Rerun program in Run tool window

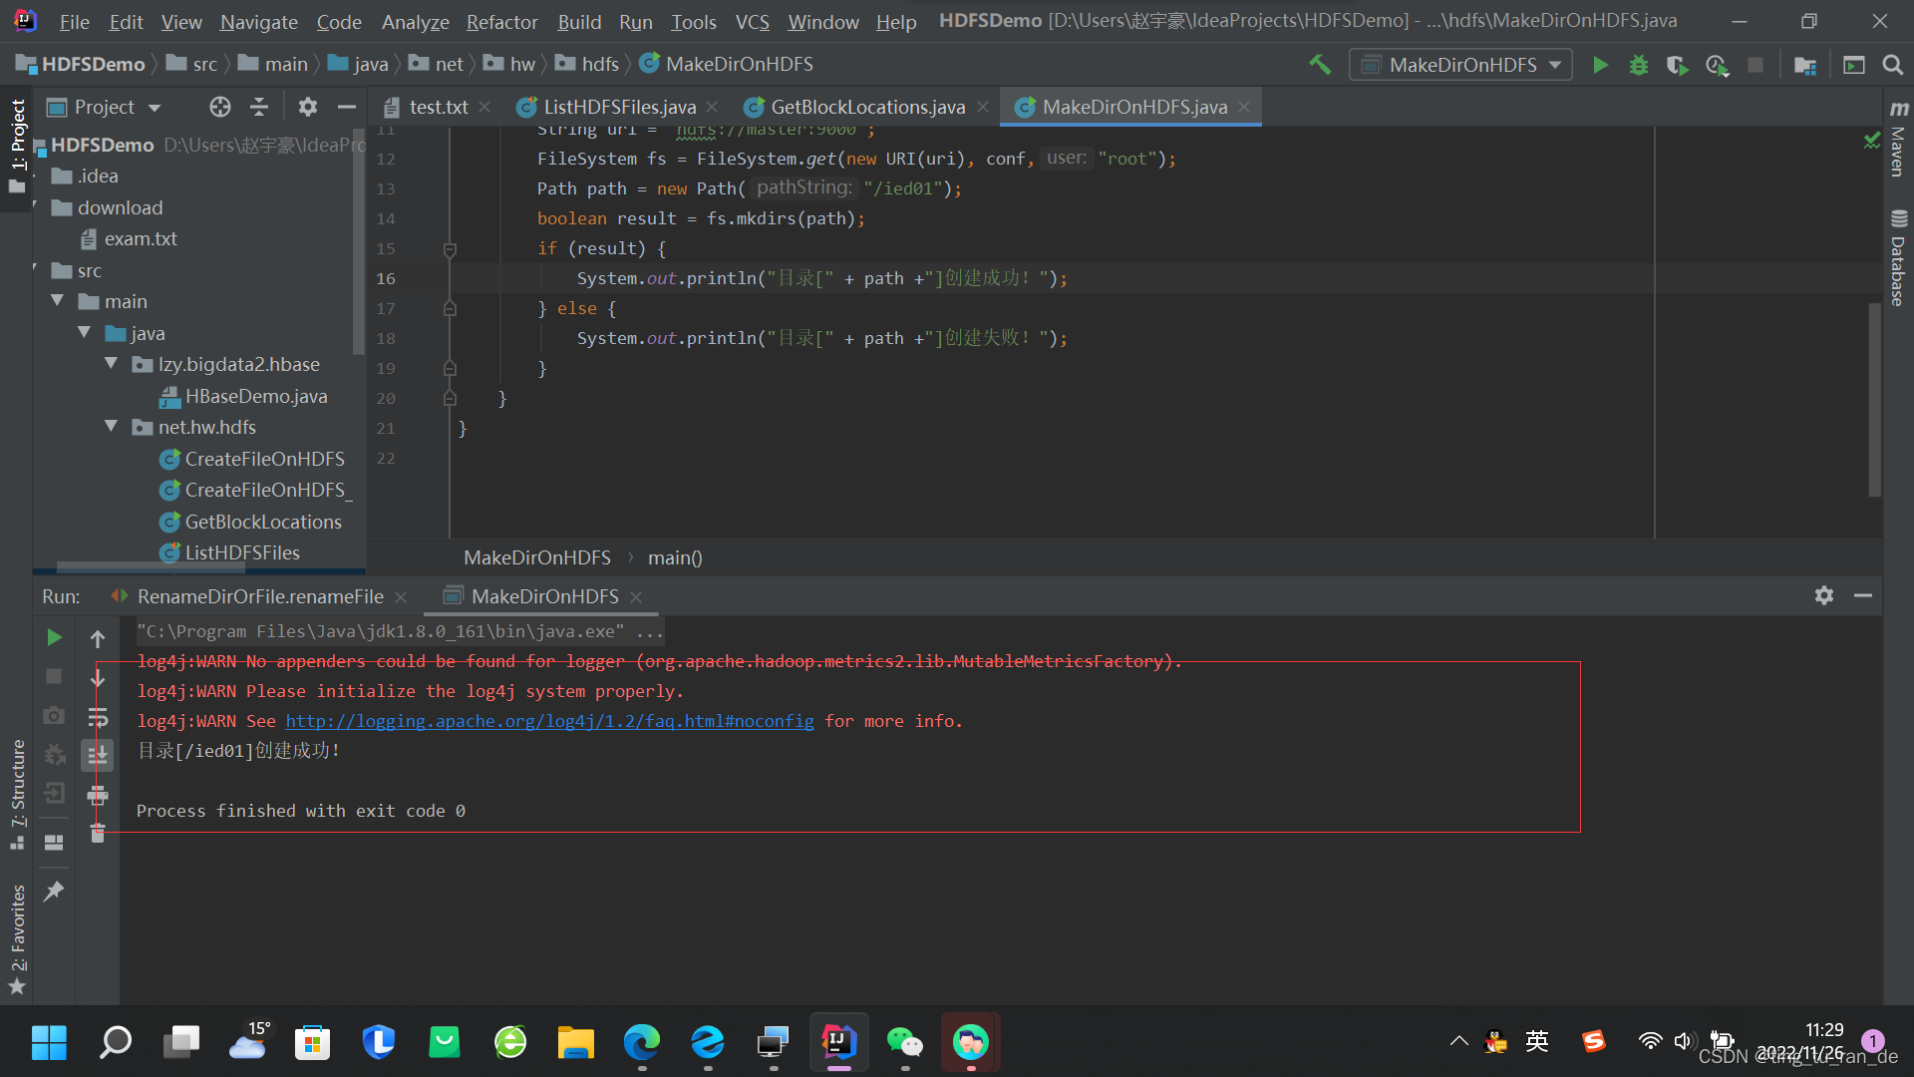pyautogui.click(x=54, y=637)
